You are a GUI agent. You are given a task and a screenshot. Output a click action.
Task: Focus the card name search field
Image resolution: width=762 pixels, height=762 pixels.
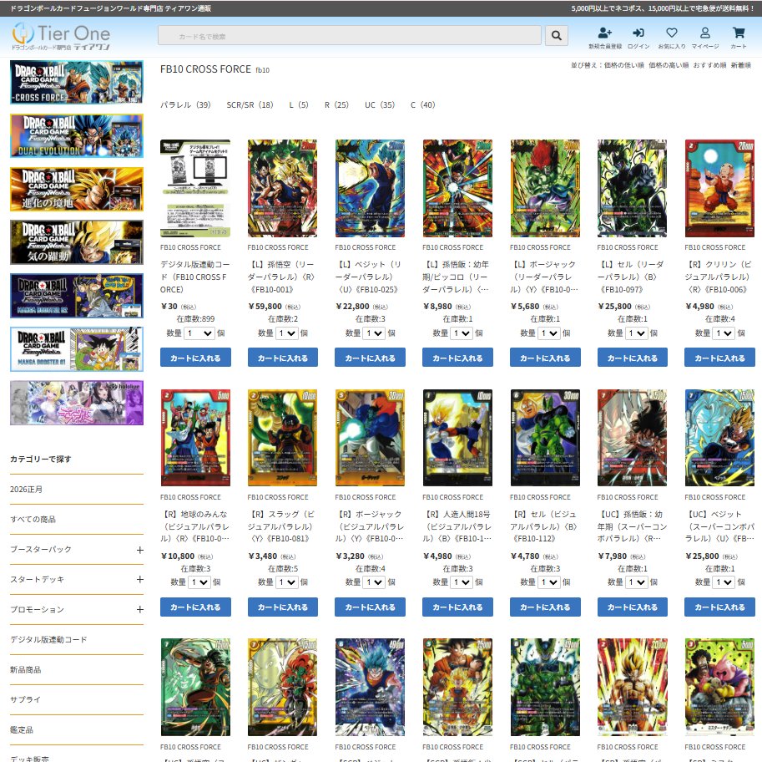coord(350,36)
